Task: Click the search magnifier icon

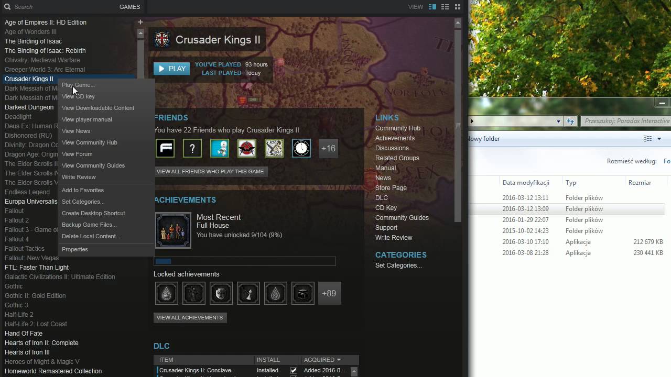Action: [x=7, y=7]
